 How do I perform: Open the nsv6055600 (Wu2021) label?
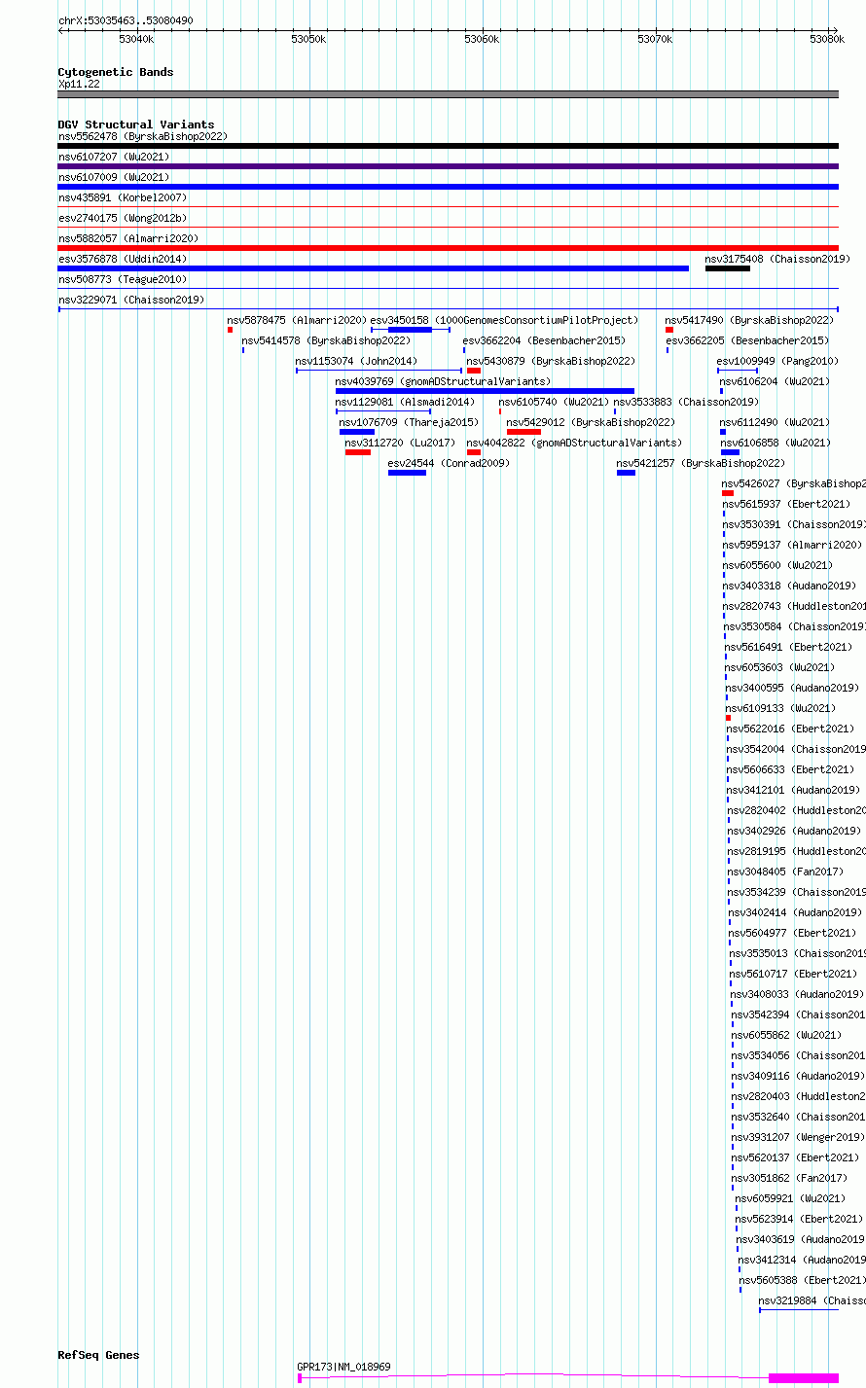778,565
